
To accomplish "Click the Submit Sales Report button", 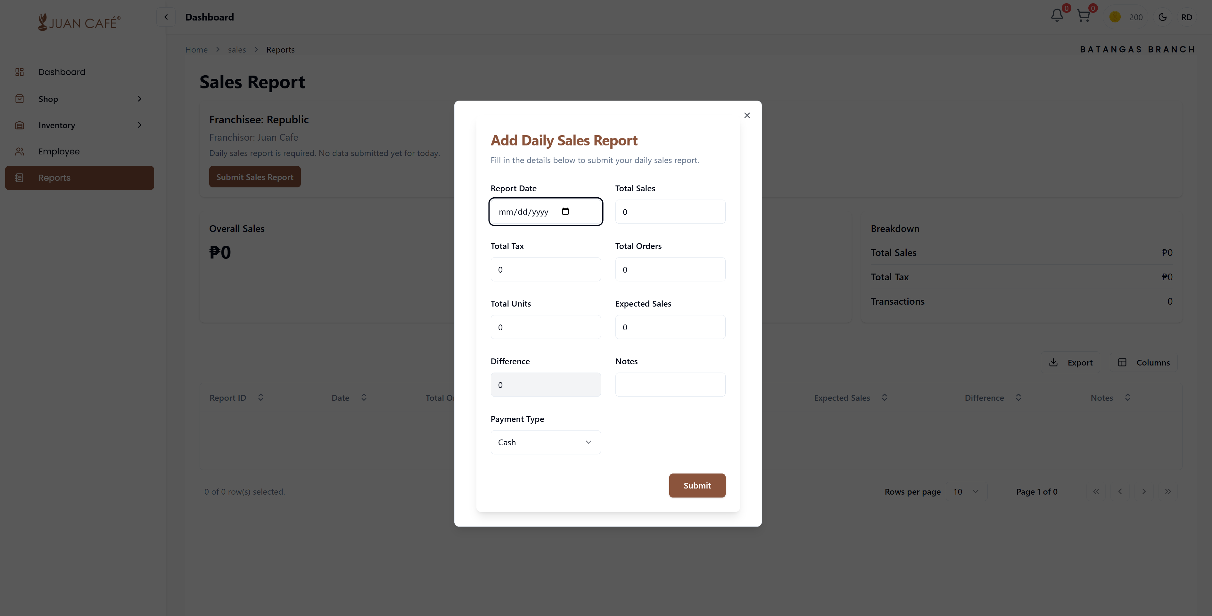I will pyautogui.click(x=254, y=177).
